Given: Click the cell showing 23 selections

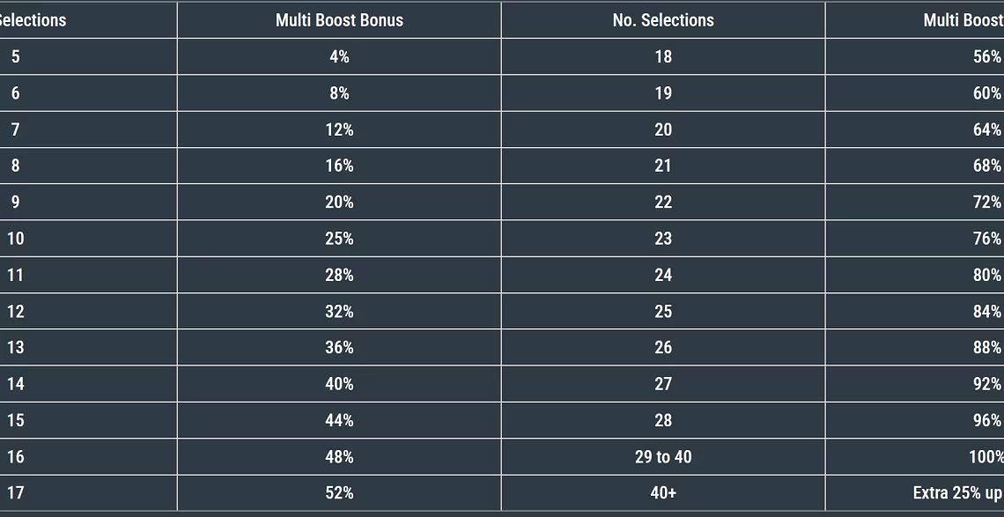Looking at the screenshot, I should point(663,239).
